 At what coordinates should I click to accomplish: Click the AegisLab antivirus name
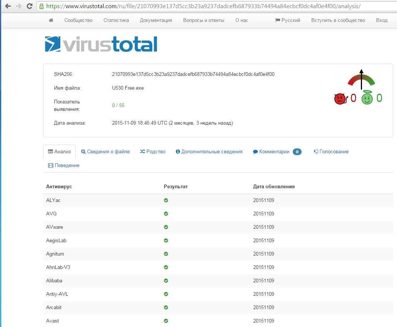56,241
